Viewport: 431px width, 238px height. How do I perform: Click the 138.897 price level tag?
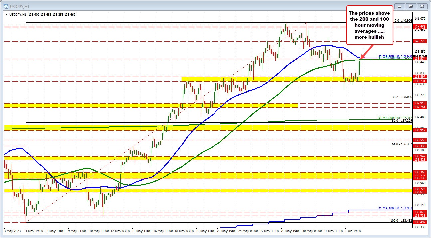pyautogui.click(x=419, y=76)
